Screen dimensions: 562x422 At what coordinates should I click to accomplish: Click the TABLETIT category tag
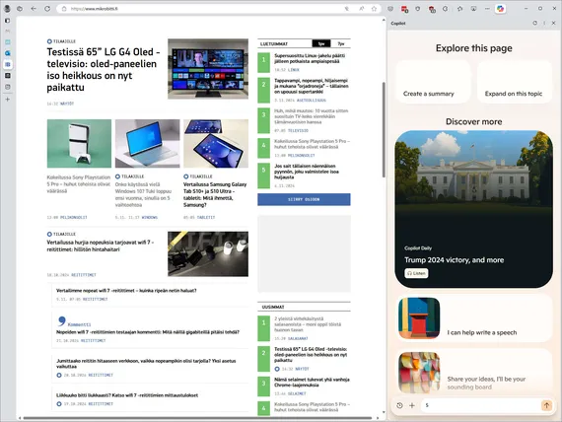[x=206, y=217]
